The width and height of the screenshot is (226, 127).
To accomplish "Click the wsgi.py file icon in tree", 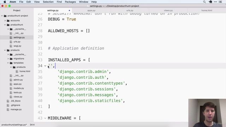I will pos(11,46).
